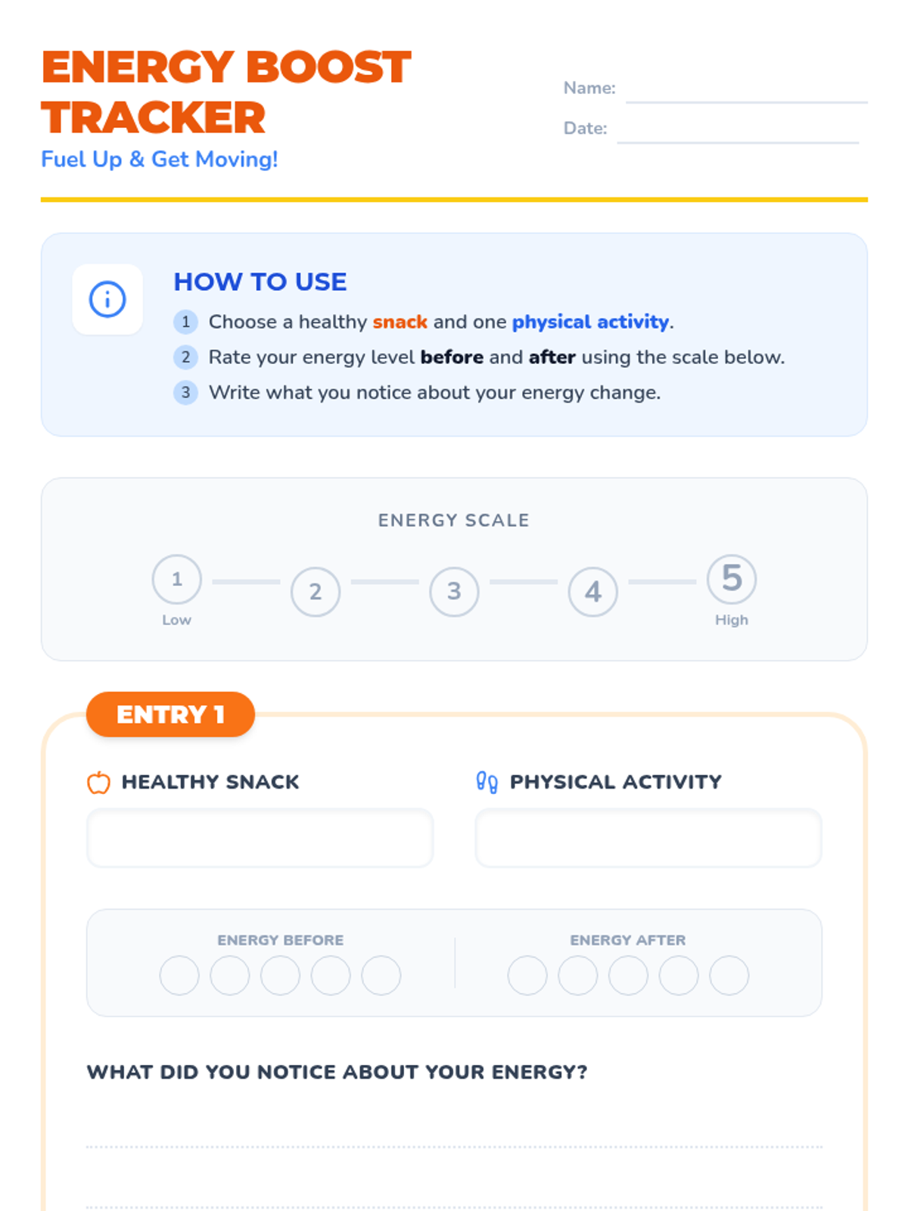Click the step 1 number badge
The width and height of the screenshot is (908, 1211).
tap(185, 322)
